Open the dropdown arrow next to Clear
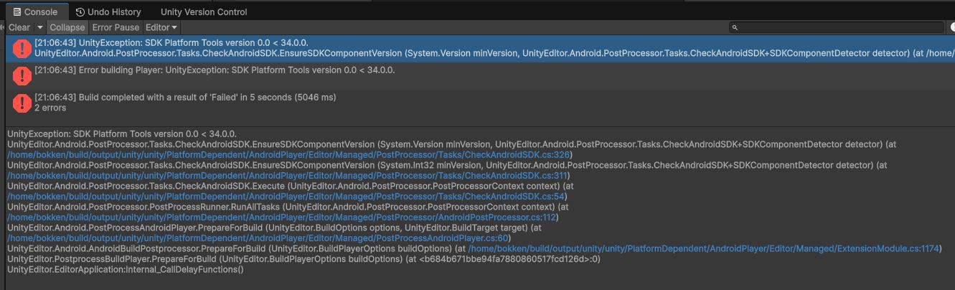The width and height of the screenshot is (955, 290). tap(40, 27)
